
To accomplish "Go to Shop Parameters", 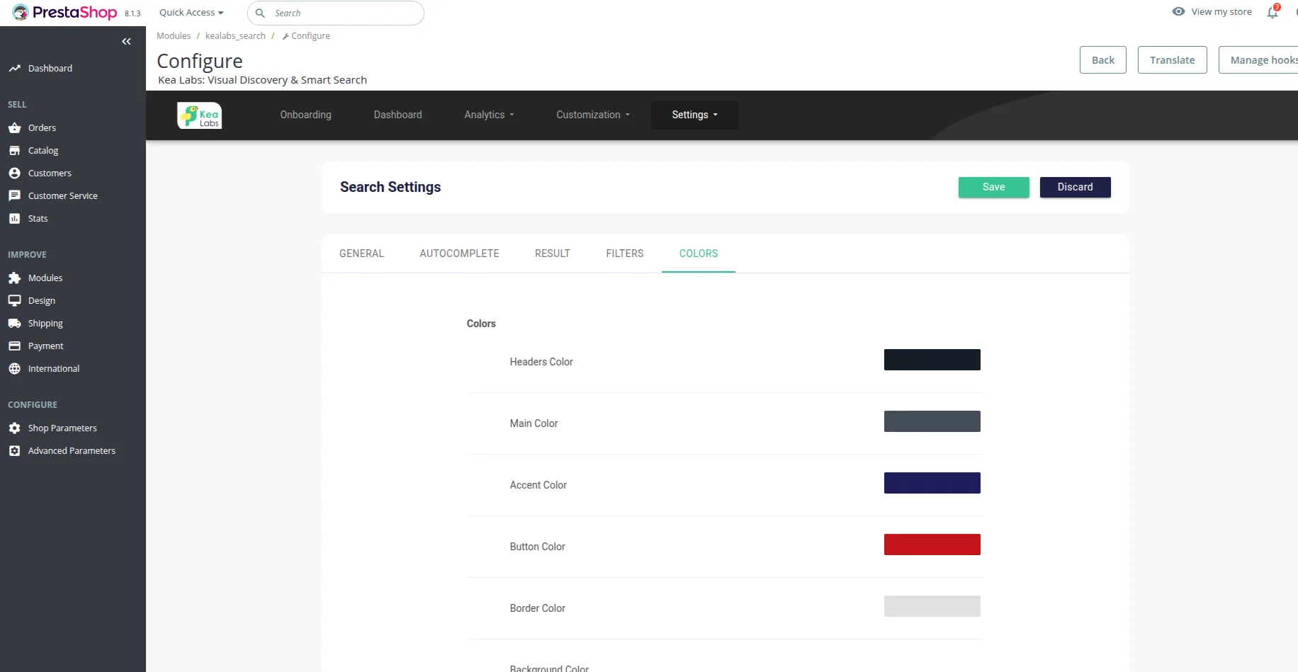I will [62, 428].
